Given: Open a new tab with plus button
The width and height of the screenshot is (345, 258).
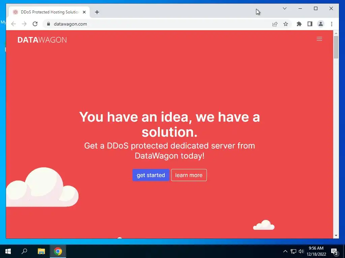Looking at the screenshot, I should click(x=97, y=12).
